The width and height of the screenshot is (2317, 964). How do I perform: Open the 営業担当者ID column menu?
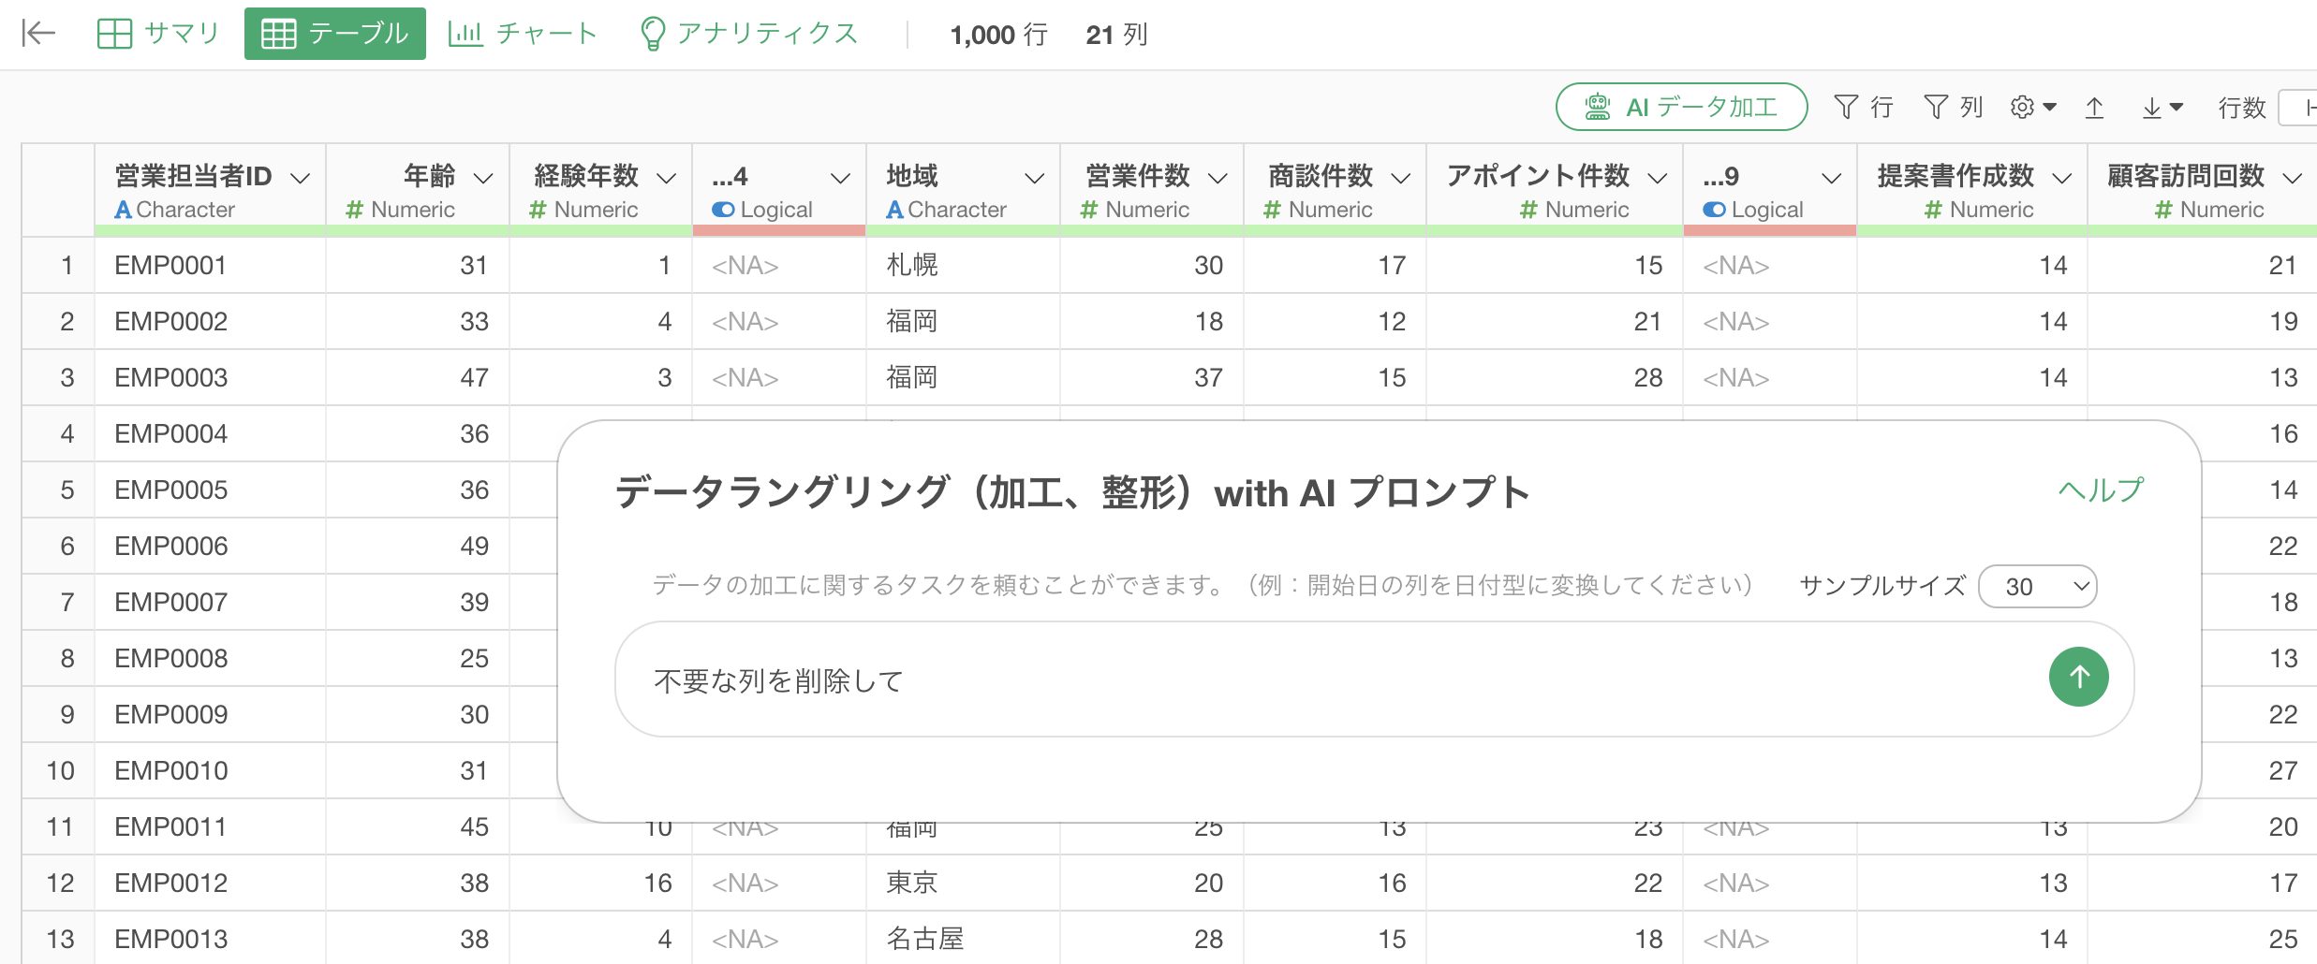(x=301, y=178)
